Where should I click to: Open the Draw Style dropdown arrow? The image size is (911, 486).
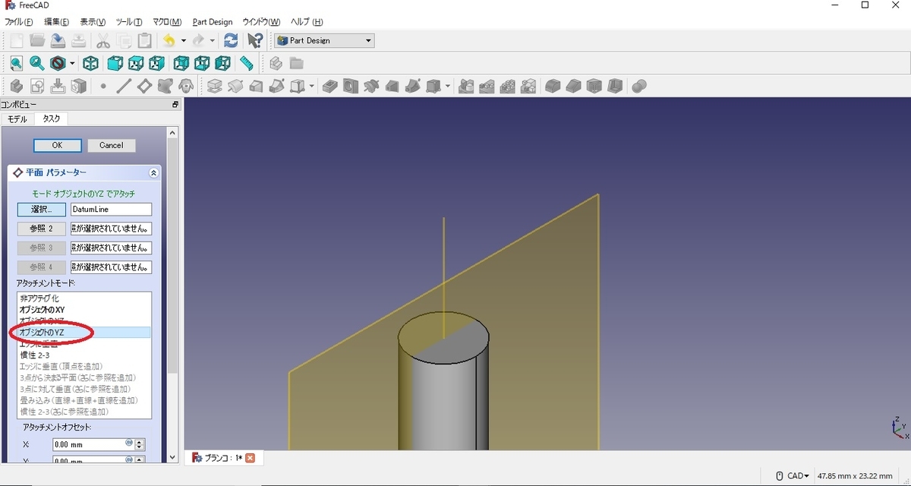click(x=72, y=63)
